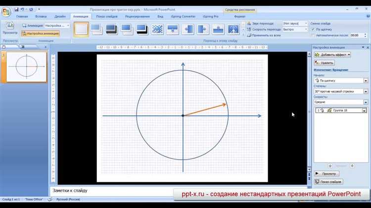The height and width of the screenshot is (208, 371).
Task: Open Группа 18 effect options arrow
Action: 364,110
